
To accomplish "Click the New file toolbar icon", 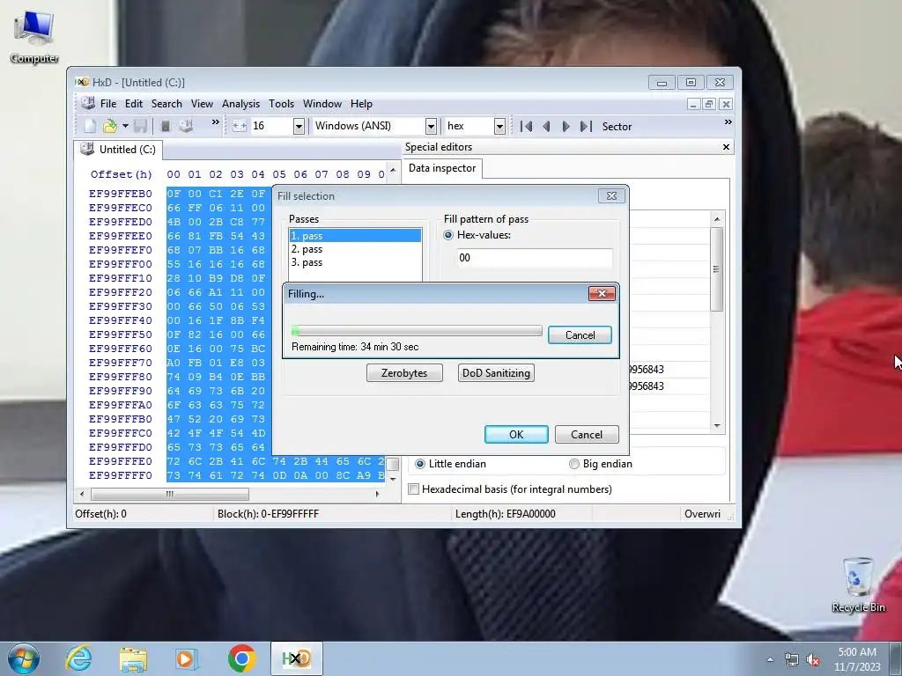I will click(x=91, y=126).
